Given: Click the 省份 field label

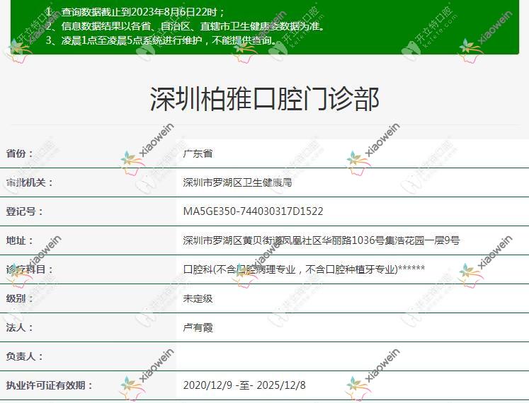Looking at the screenshot, I should point(20,153).
